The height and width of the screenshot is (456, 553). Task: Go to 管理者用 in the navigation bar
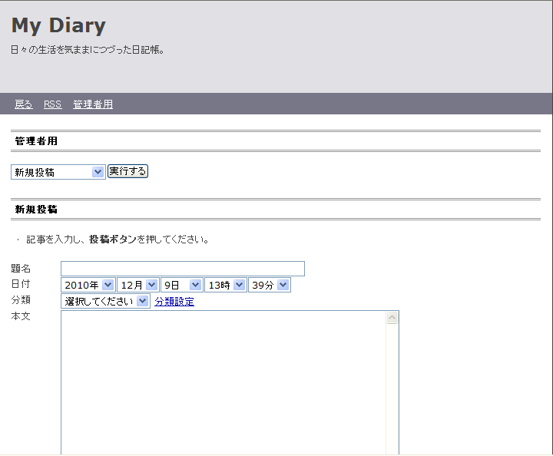click(x=93, y=104)
